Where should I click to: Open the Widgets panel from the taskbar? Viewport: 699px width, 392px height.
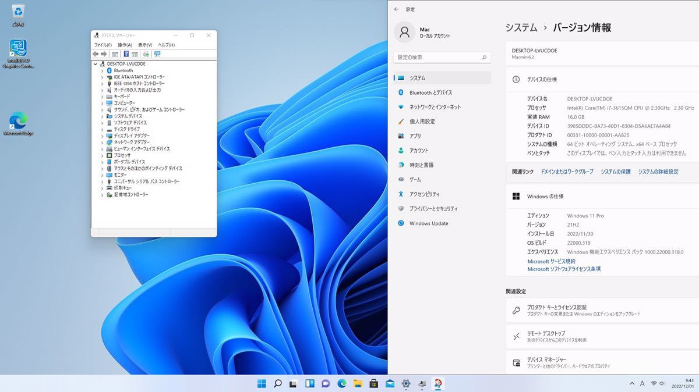[310, 383]
